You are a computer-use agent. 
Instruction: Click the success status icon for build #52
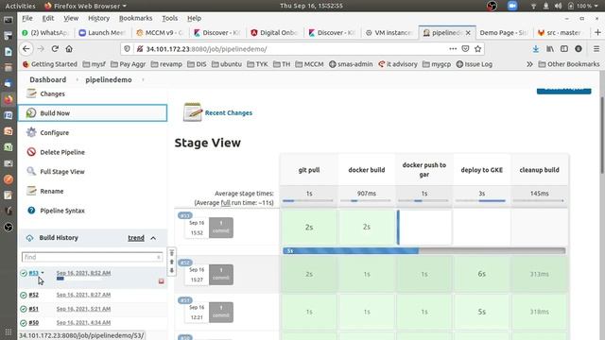pos(23,295)
